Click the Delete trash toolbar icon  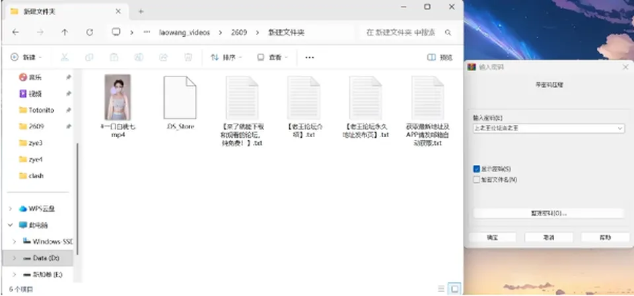tap(188, 57)
